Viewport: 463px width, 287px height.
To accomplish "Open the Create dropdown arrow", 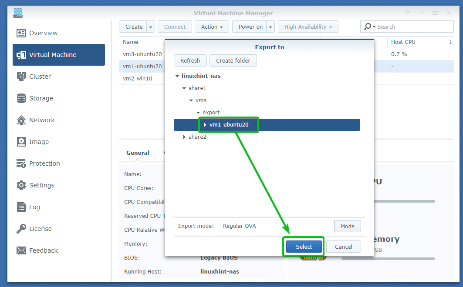I will [x=151, y=27].
